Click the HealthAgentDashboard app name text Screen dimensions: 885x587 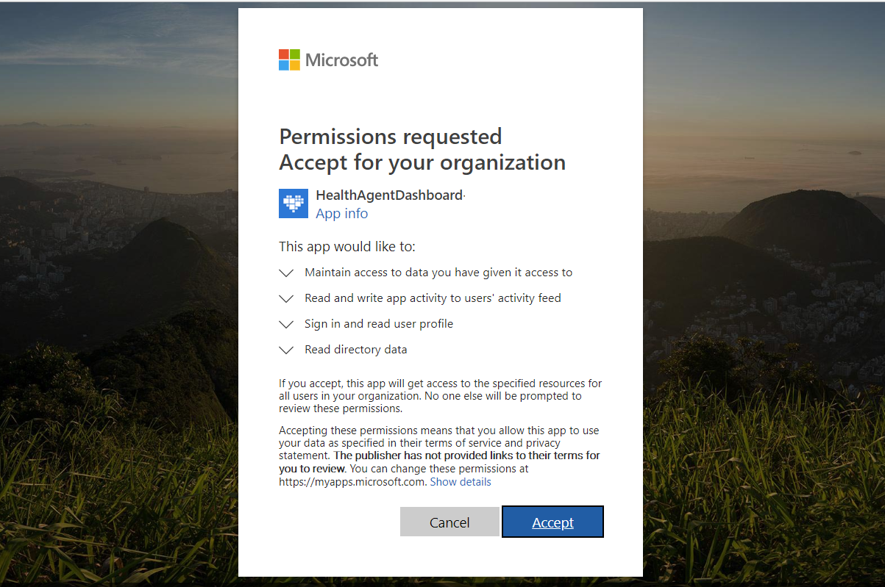(x=388, y=195)
